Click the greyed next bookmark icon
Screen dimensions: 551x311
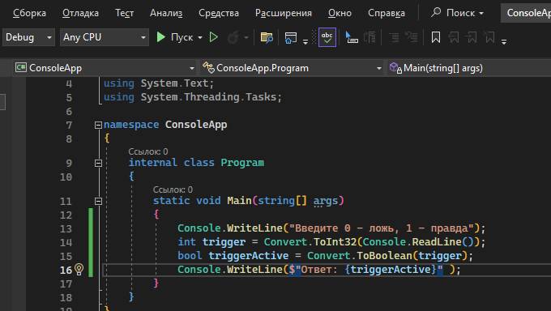coord(472,37)
